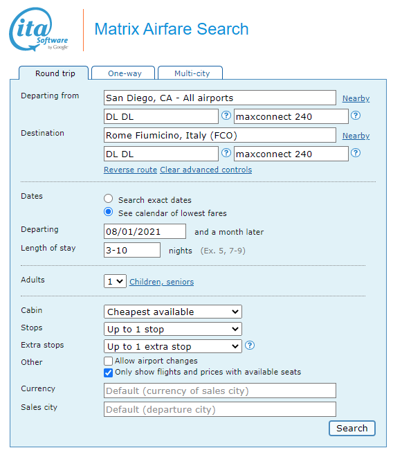Open the Adults count dropdown
Screen dimensions: 393x457
click(115, 281)
